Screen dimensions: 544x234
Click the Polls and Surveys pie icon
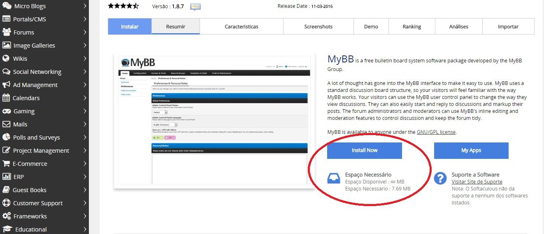tap(6, 137)
